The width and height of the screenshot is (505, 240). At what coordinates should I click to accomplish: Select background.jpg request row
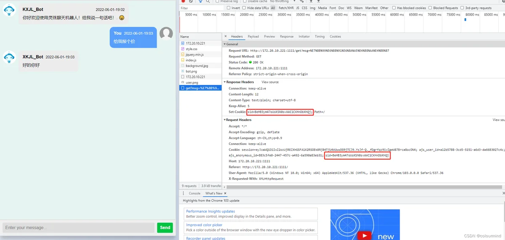pos(200,66)
